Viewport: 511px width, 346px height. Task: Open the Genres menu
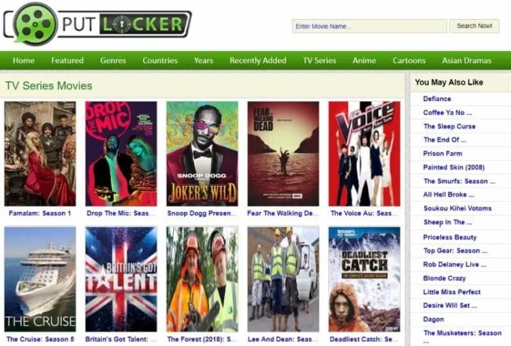112,61
